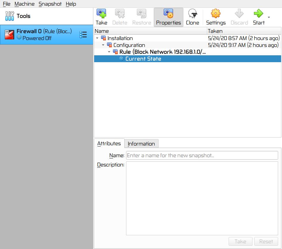Sort snapshots by the Taken column header

click(244, 31)
